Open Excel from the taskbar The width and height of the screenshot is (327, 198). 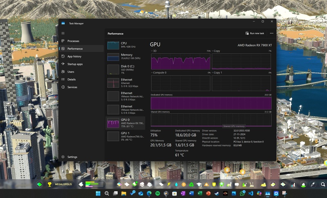[200, 194]
